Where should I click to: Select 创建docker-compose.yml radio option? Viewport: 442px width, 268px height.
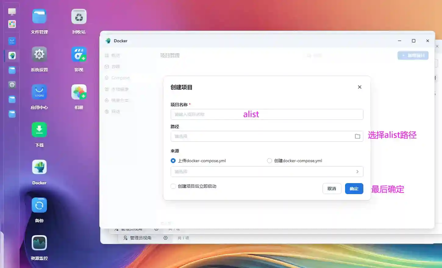point(269,161)
